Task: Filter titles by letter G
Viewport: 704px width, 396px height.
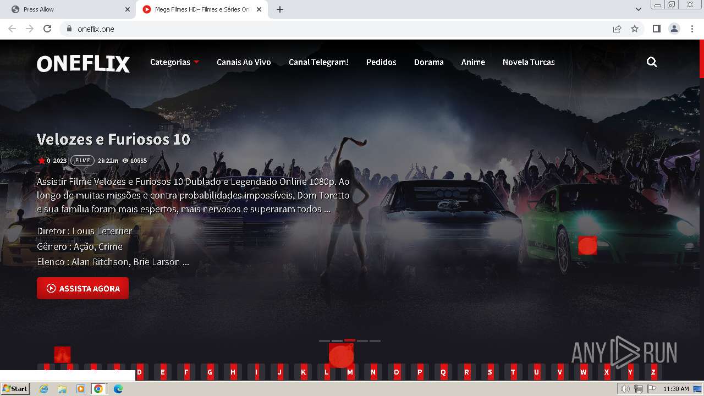Action: [210, 372]
